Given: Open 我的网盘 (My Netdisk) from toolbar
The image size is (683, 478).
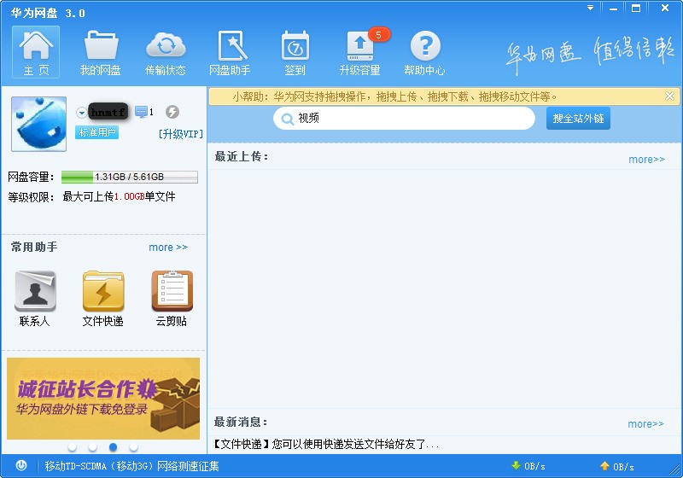Looking at the screenshot, I should [101, 52].
